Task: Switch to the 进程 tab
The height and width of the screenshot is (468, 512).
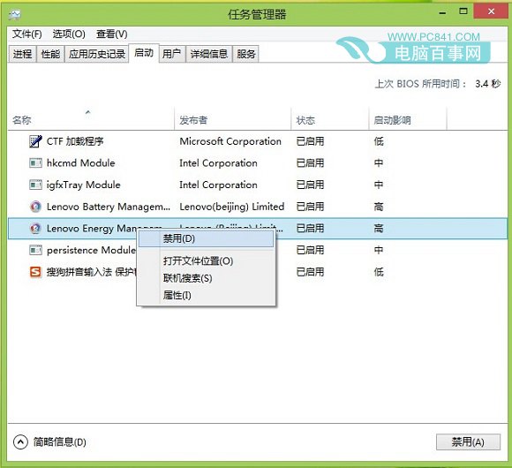Action: click(23, 54)
